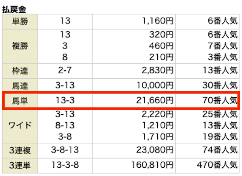Screen dimensions: 242x176
Task: Click the 払戻金 table heading
Action: 14,9
